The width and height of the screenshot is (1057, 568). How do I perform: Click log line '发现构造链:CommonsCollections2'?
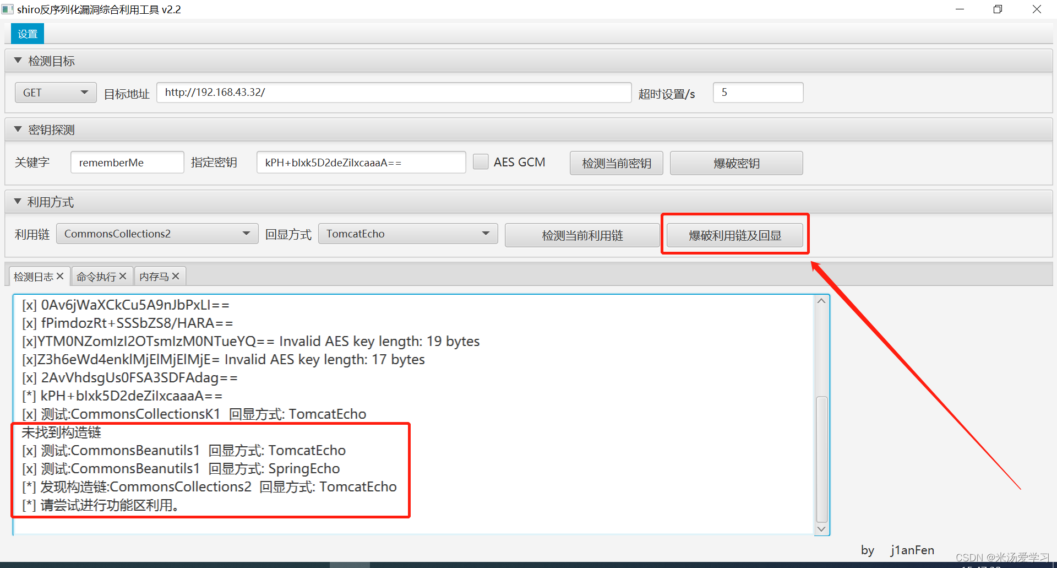coord(209,486)
